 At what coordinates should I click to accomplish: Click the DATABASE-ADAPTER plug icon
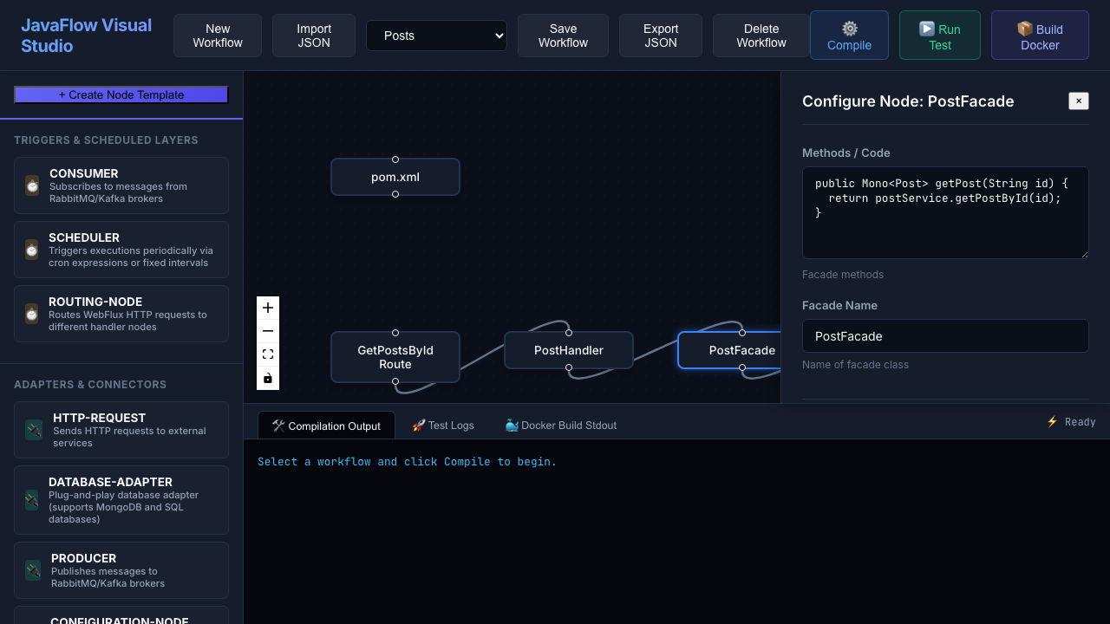pos(32,500)
